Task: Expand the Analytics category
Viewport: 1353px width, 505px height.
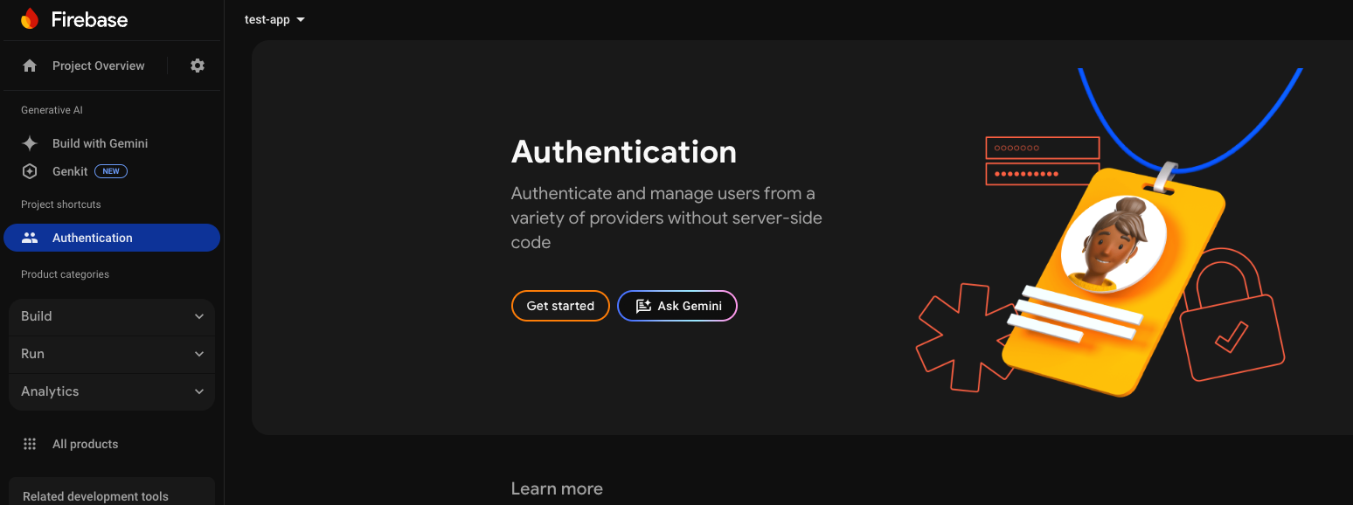Action: coord(112,391)
